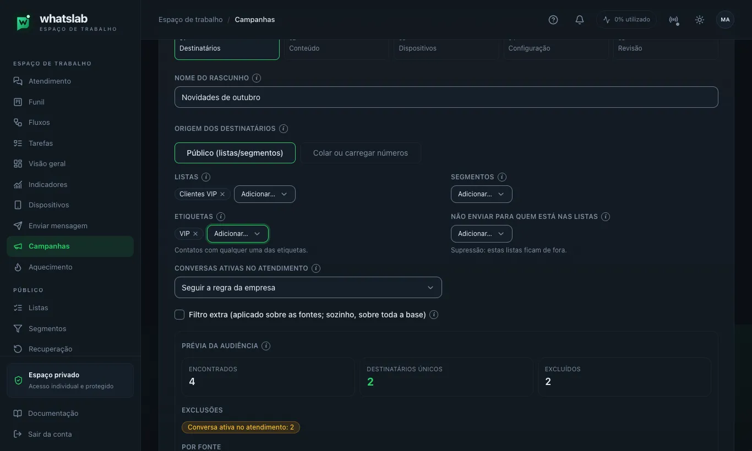Open Segmentos in the sidebar

[70, 329]
